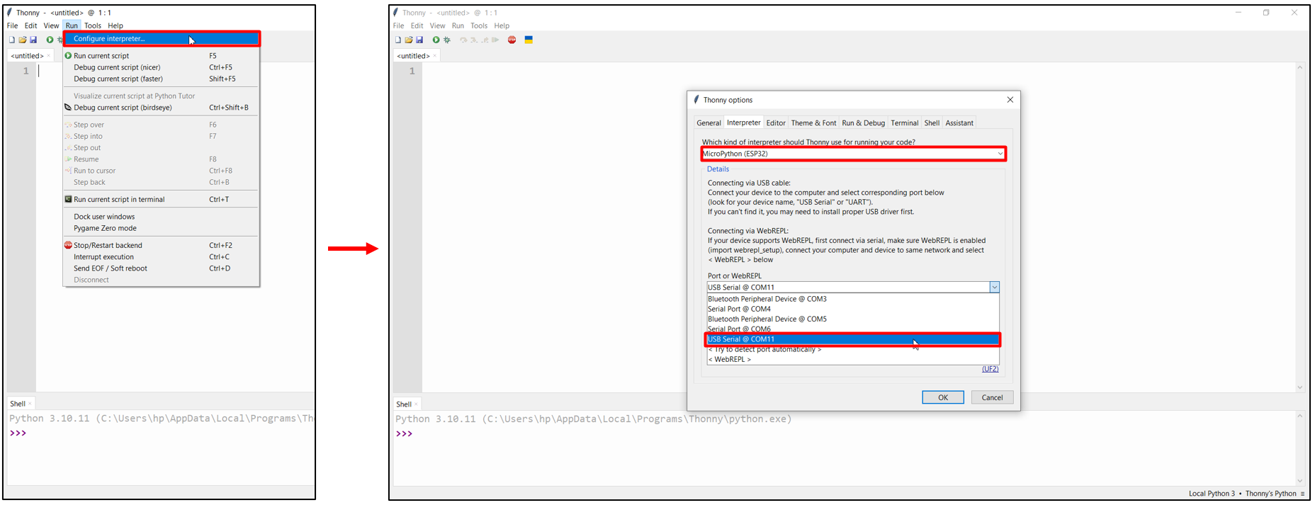1315x505 pixels.
Task: Choose Run current script in terminal
Action: [x=162, y=199]
